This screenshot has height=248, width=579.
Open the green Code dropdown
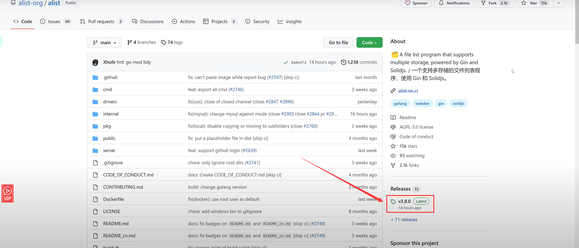tap(369, 42)
